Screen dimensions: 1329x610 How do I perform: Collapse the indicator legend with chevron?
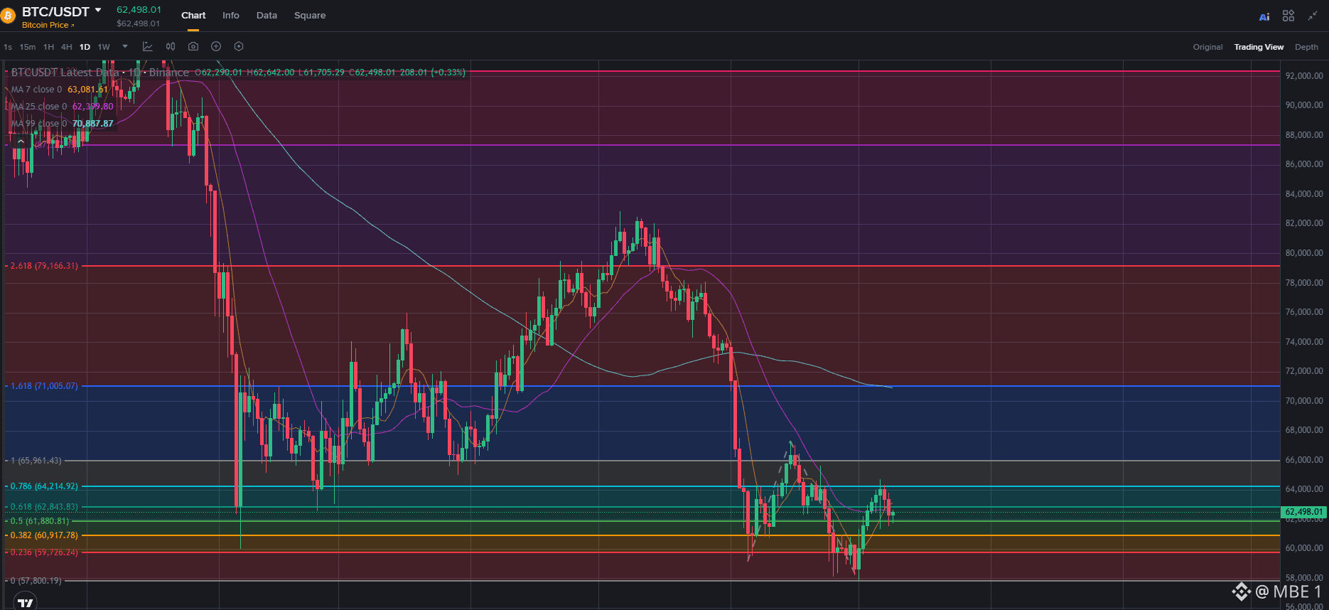[x=21, y=141]
